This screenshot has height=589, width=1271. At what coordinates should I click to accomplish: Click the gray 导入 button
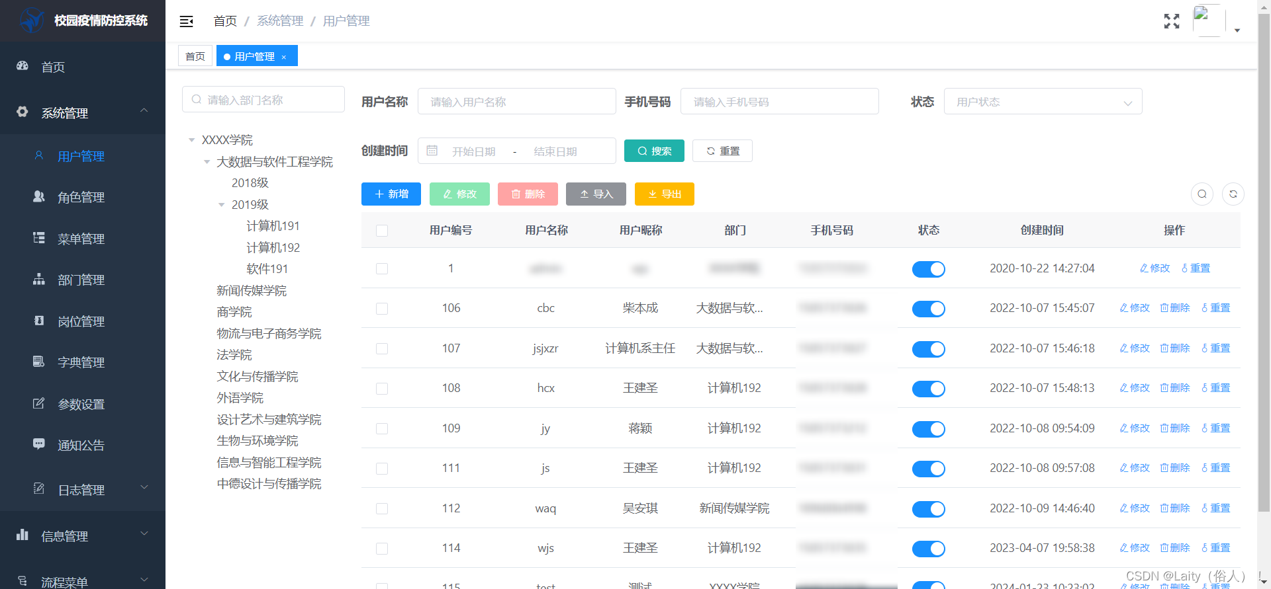tap(596, 194)
